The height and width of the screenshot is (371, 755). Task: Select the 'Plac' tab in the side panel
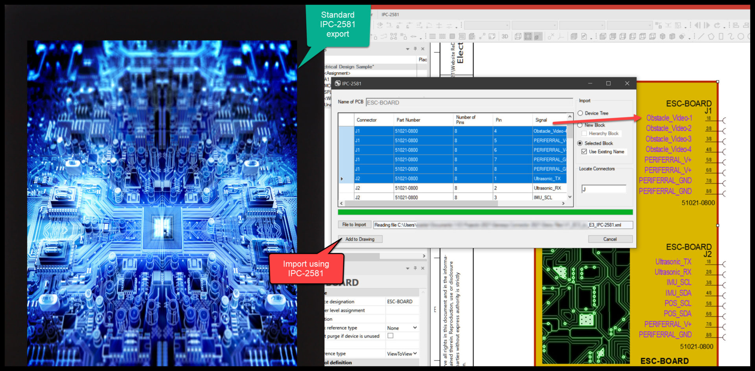pyautogui.click(x=423, y=59)
